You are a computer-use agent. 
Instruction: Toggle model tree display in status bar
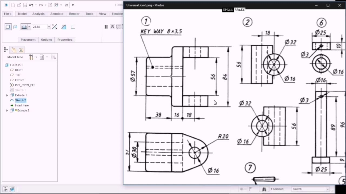6,189
